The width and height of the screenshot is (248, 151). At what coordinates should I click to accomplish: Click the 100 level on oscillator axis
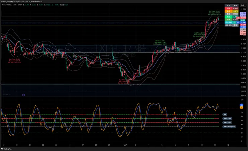242,100
